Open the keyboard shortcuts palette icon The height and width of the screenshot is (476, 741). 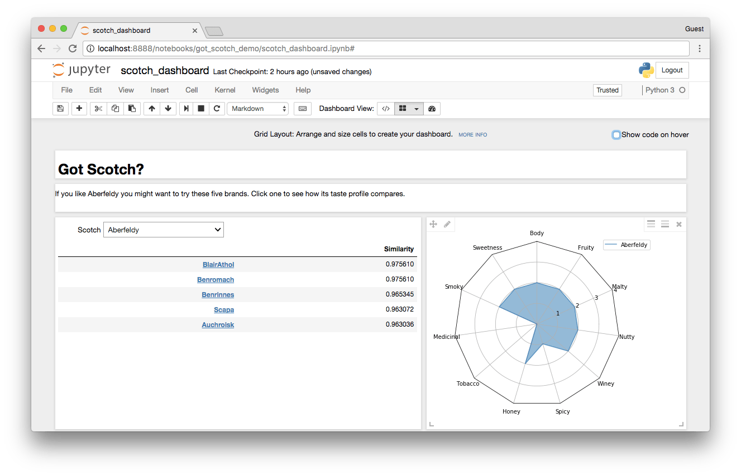coord(302,108)
